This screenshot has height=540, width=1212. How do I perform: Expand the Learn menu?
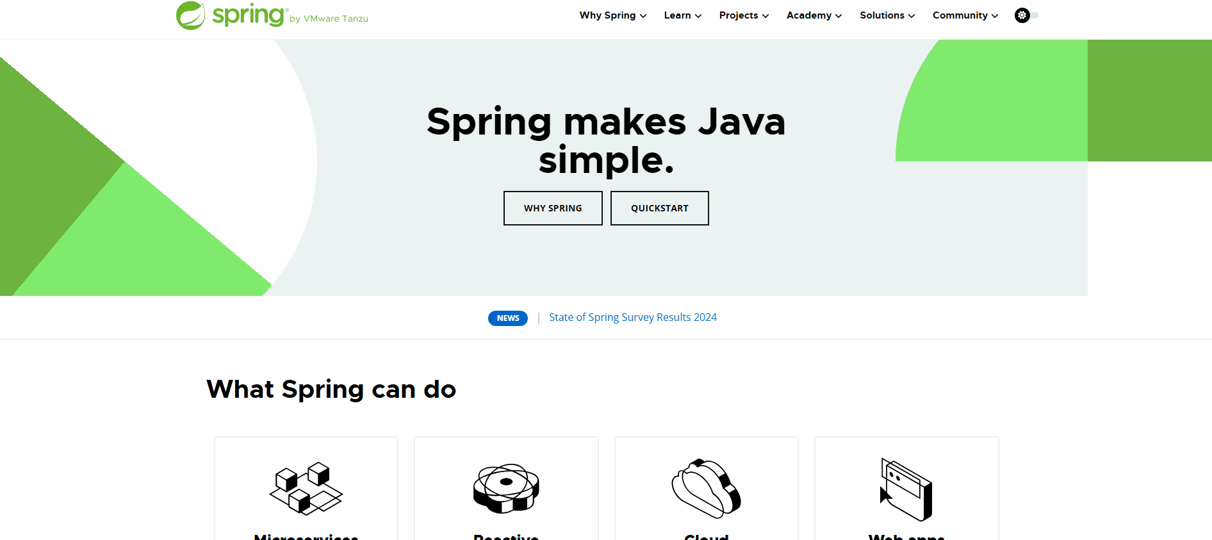(x=683, y=15)
